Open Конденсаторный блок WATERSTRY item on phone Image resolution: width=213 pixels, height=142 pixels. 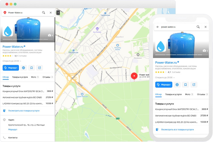181,109
